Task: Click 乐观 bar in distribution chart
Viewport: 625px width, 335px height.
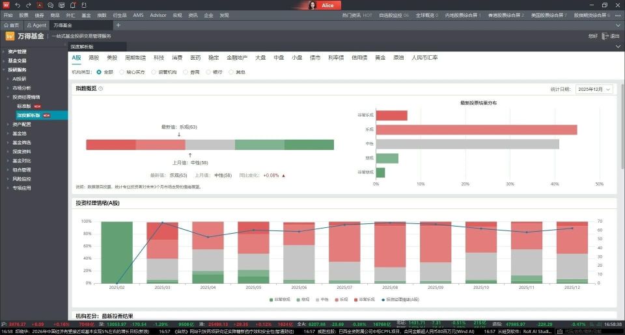Action: (x=477, y=130)
